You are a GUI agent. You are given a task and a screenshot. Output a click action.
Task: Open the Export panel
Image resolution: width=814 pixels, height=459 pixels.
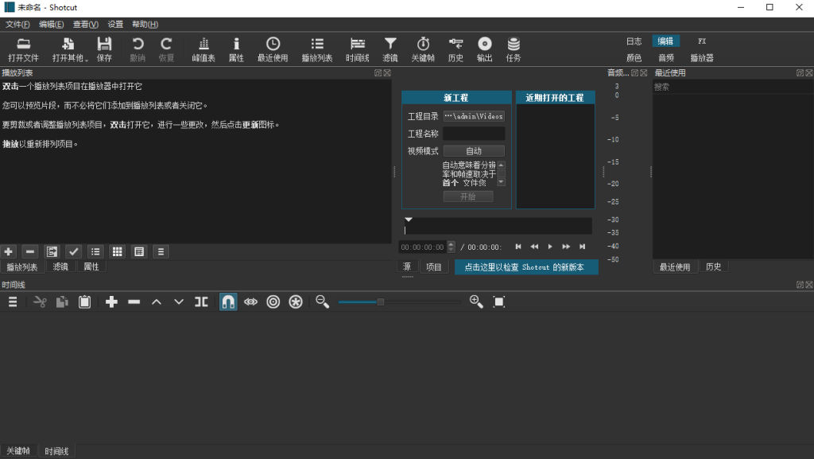click(x=484, y=48)
